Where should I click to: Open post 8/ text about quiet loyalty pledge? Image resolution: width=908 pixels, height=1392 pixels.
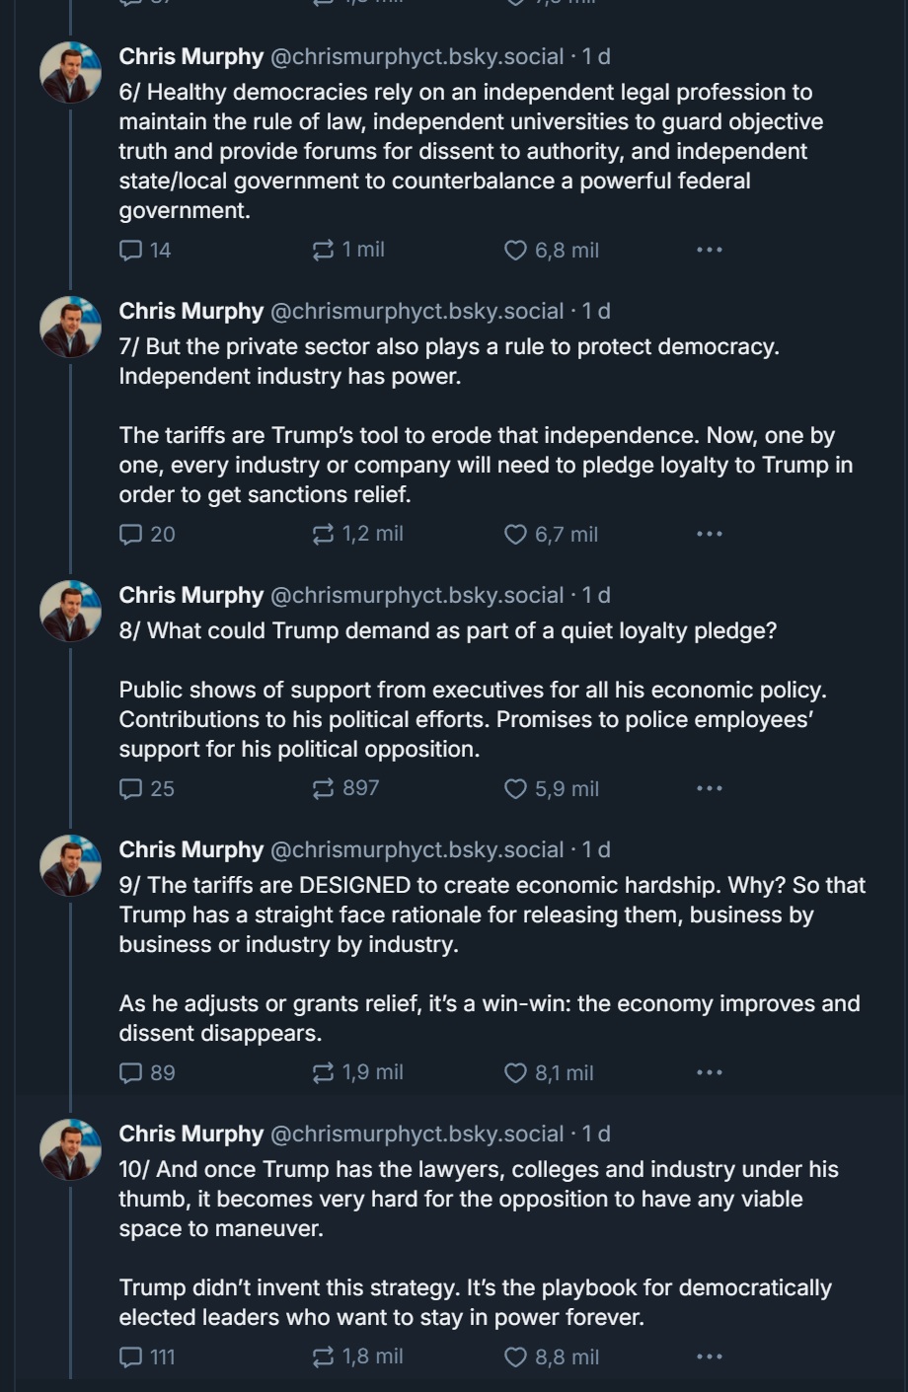(447, 631)
